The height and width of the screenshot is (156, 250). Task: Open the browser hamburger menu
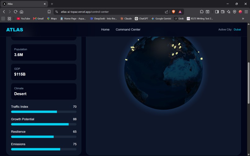point(246,12)
